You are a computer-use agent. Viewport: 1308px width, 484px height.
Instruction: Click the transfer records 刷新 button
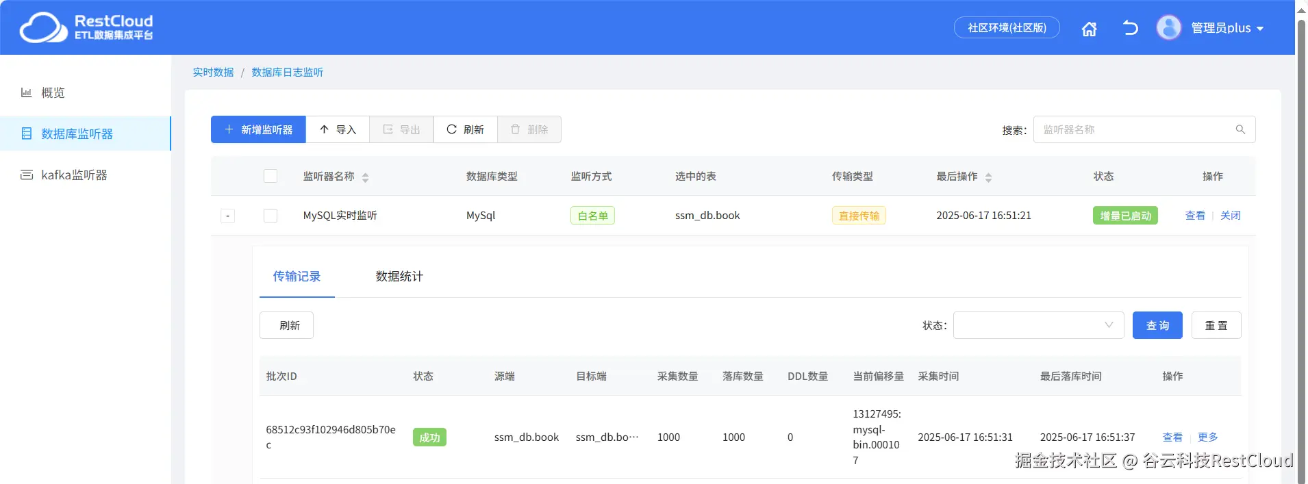click(x=286, y=325)
